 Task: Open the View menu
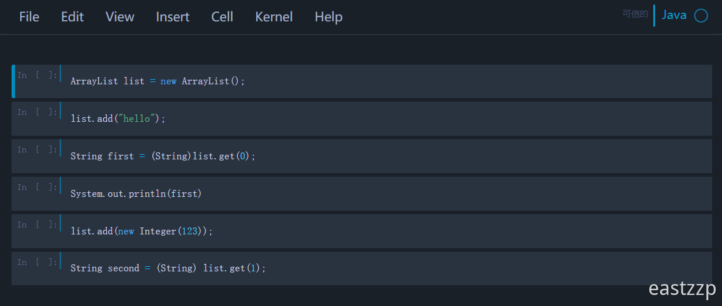click(120, 17)
